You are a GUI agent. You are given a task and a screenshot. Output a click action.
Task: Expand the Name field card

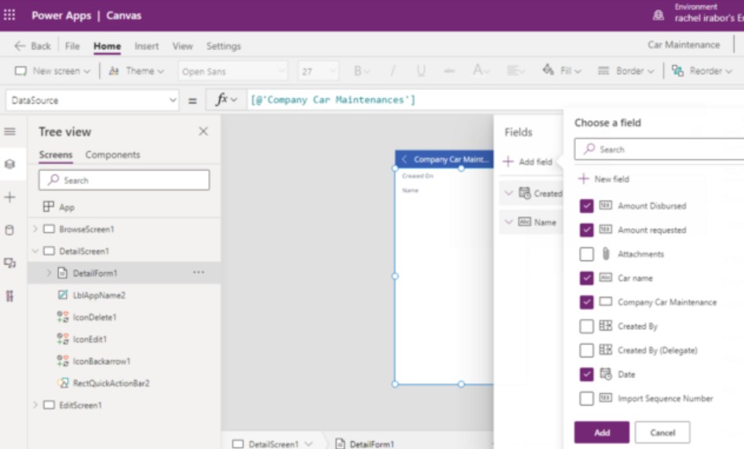[x=509, y=222]
